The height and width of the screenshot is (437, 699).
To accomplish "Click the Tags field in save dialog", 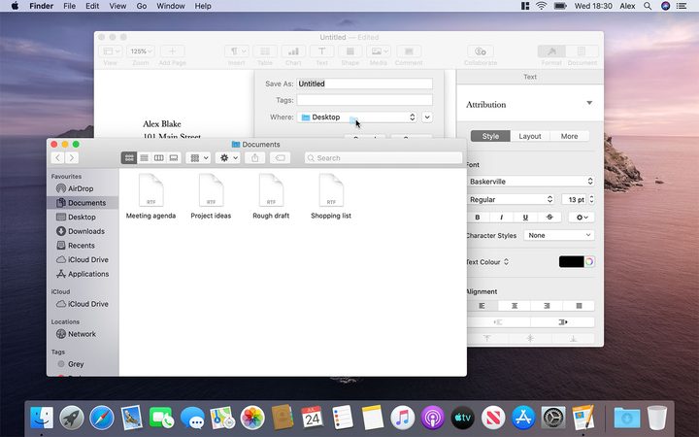I will 365,100.
